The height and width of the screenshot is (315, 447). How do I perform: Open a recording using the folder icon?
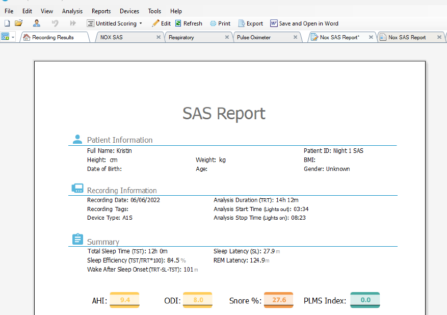point(19,23)
